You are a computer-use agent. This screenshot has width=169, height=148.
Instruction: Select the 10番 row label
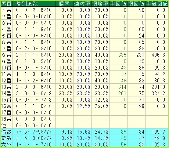(x=6, y=68)
